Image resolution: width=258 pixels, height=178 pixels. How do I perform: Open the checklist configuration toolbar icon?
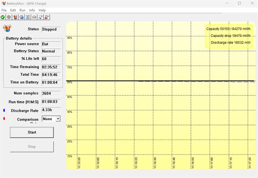click(x=28, y=17)
